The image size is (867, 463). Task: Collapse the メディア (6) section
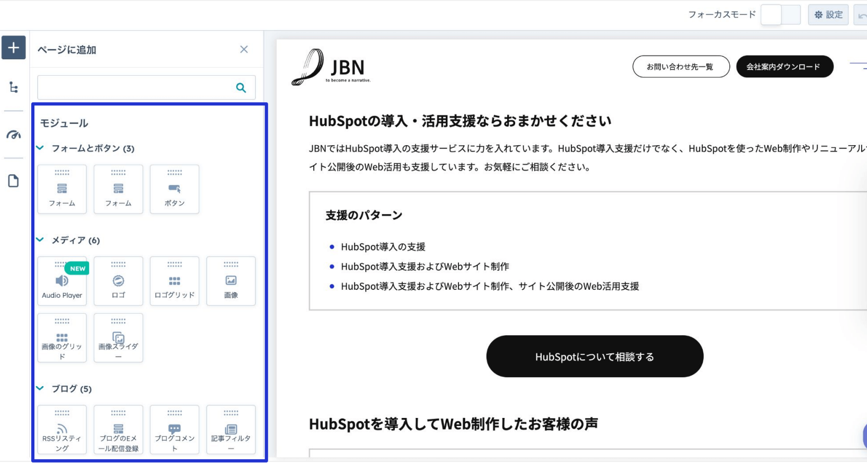(x=40, y=239)
